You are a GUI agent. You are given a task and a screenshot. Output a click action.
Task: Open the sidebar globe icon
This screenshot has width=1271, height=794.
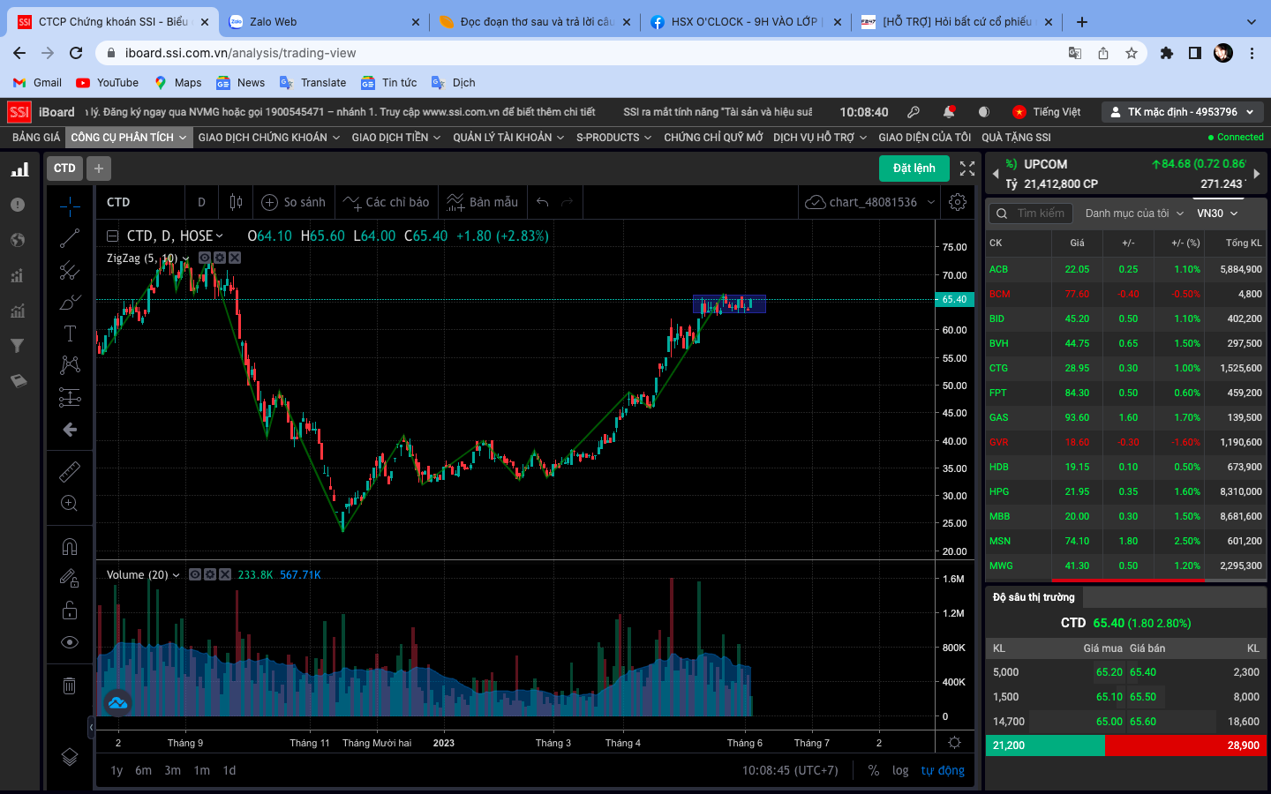pos(17,240)
